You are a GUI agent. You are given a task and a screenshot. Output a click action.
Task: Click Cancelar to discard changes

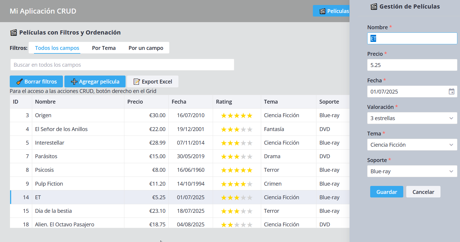[423, 192]
